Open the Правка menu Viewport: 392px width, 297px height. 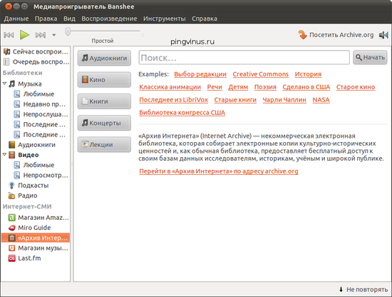pos(46,19)
